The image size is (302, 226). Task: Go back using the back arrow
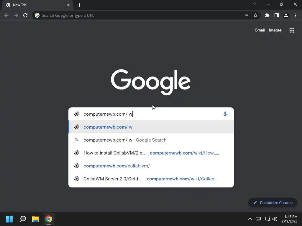(x=6, y=15)
